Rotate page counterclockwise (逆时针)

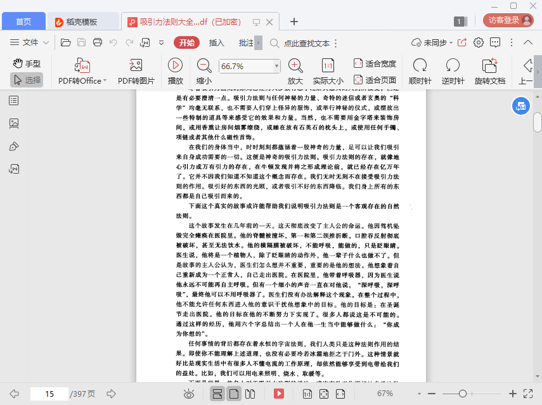pyautogui.click(x=453, y=72)
